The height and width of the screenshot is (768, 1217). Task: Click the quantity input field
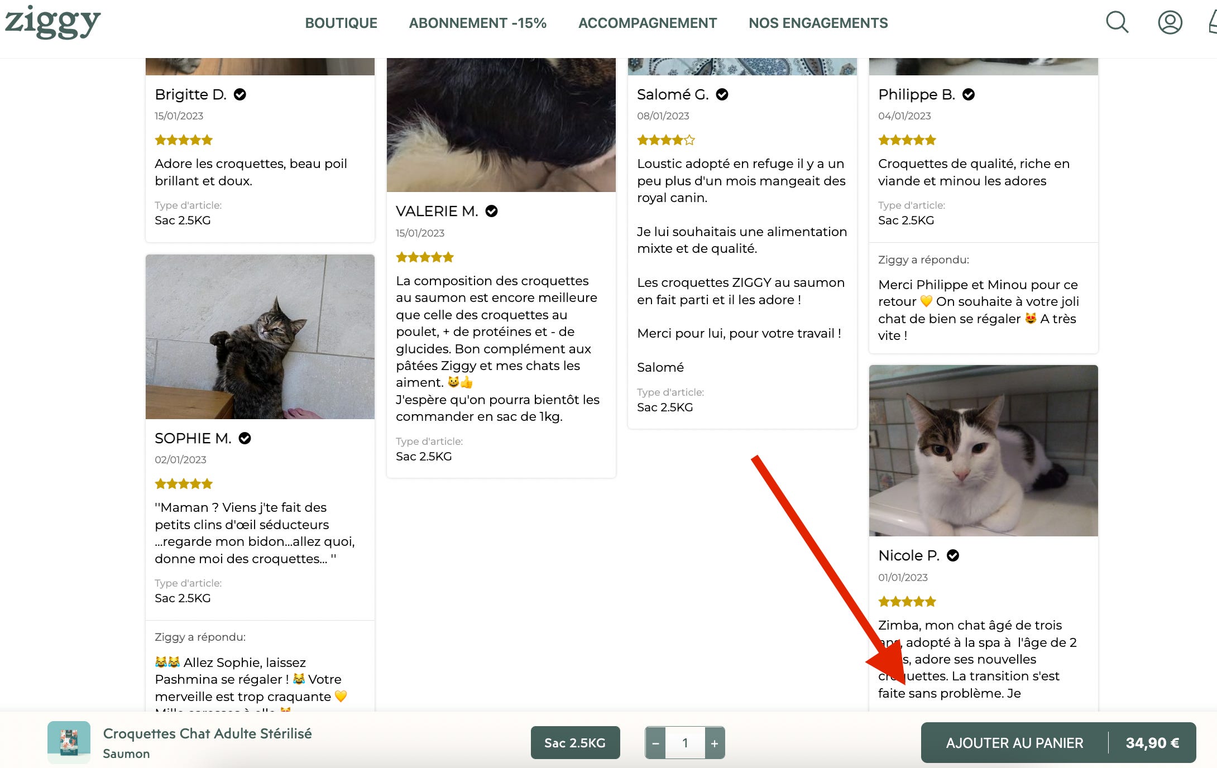(x=685, y=743)
